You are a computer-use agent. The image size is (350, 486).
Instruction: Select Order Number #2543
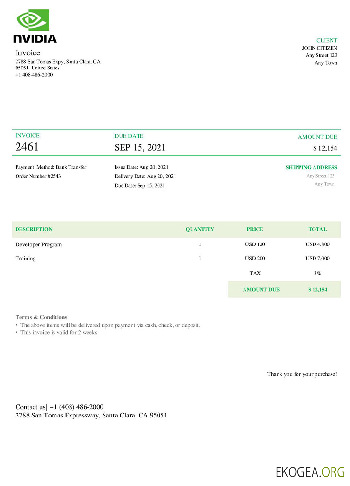point(38,176)
